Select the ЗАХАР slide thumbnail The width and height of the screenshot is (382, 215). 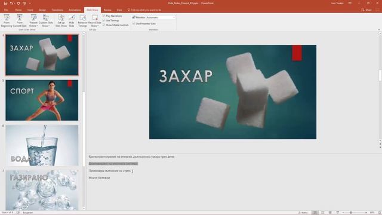pos(42,55)
